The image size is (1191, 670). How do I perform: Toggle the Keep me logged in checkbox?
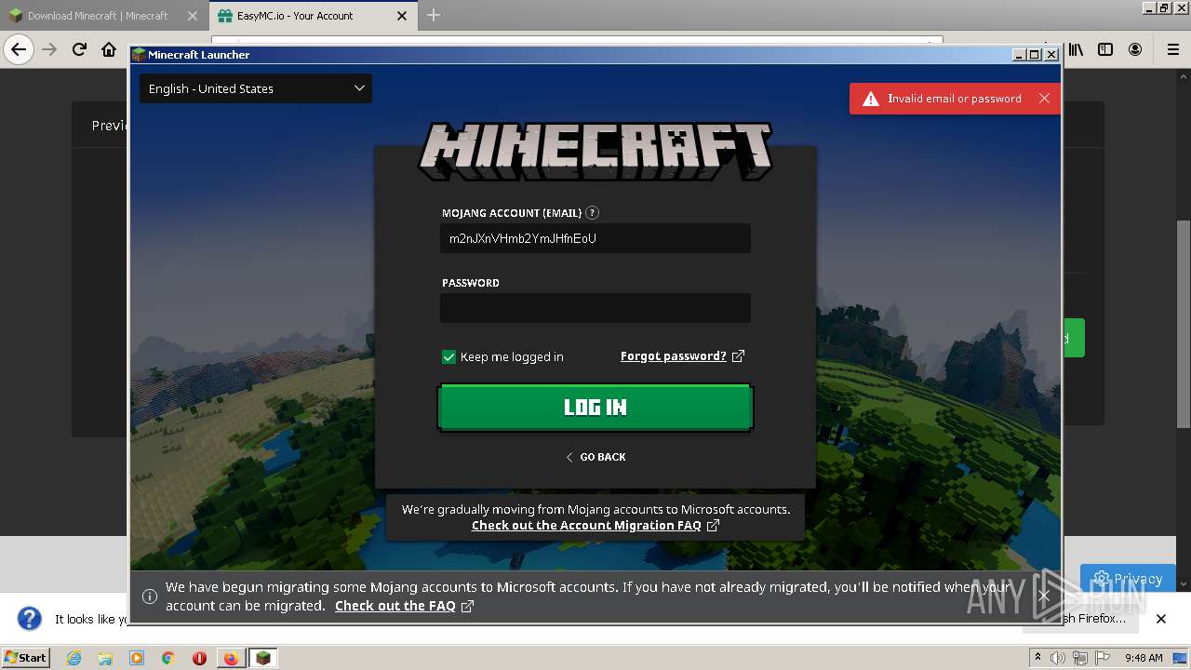tap(448, 356)
